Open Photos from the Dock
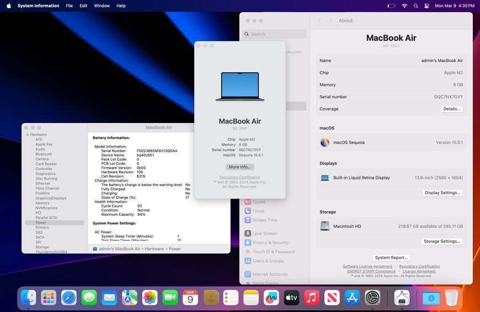This screenshot has width=480, height=312. [150, 297]
